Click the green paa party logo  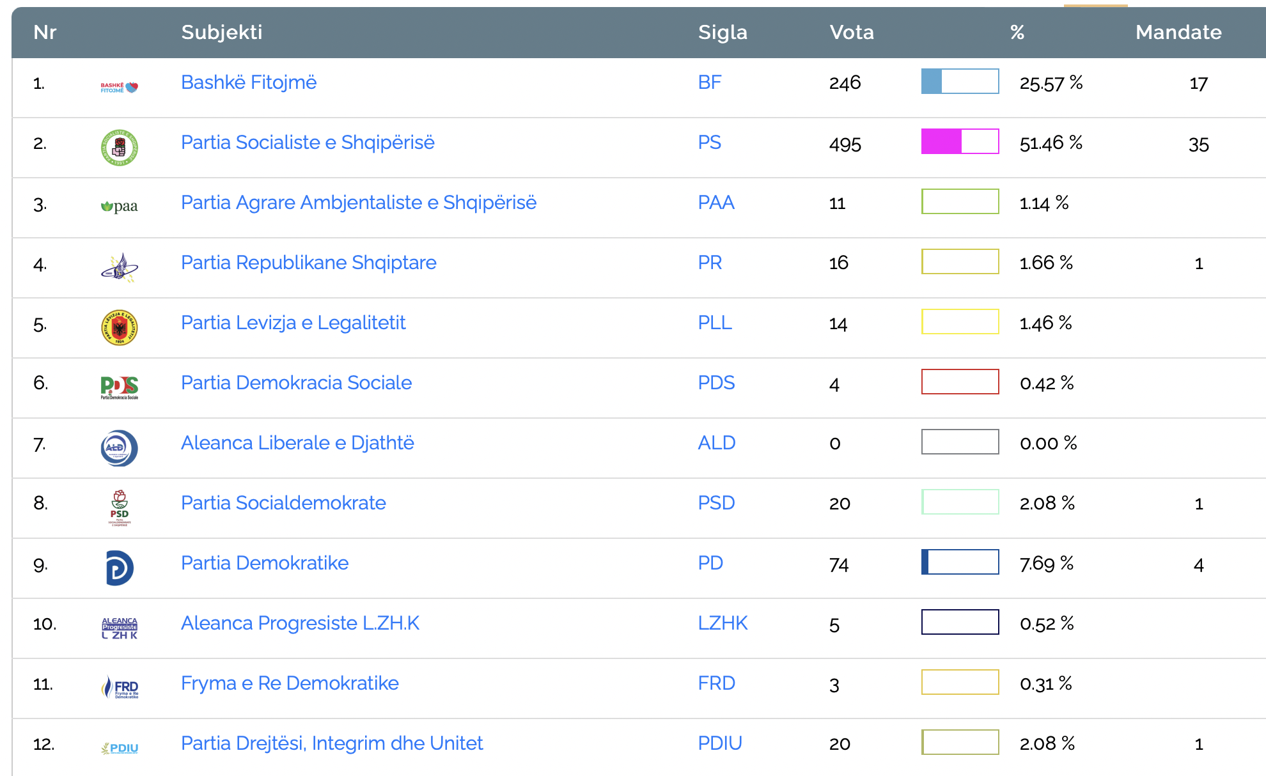coord(120,206)
